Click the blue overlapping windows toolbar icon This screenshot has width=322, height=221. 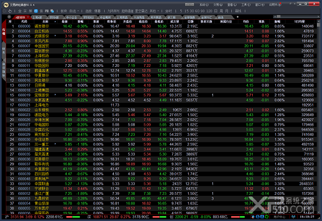pyautogui.click(x=52, y=11)
